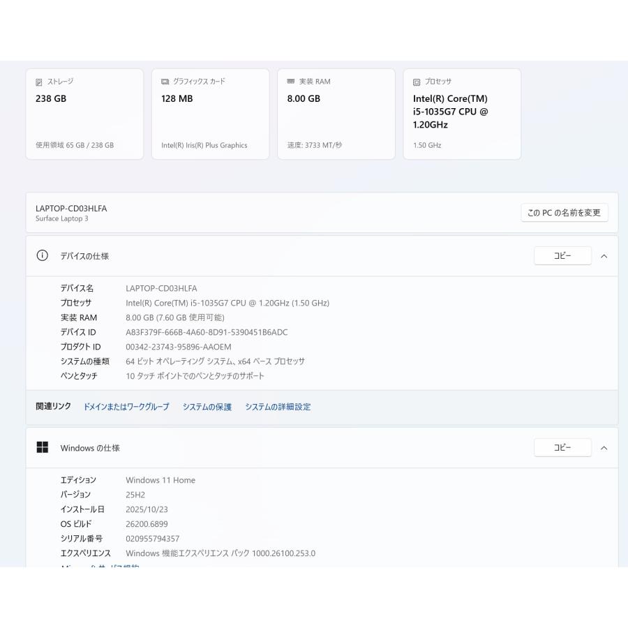Click 使用領域 65 GB / 238 GB text

pos(75,145)
